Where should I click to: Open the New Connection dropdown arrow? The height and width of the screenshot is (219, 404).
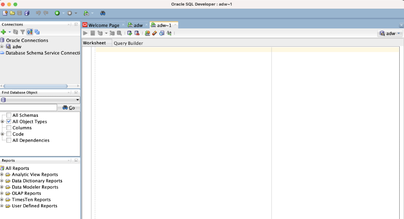[x=9, y=32]
